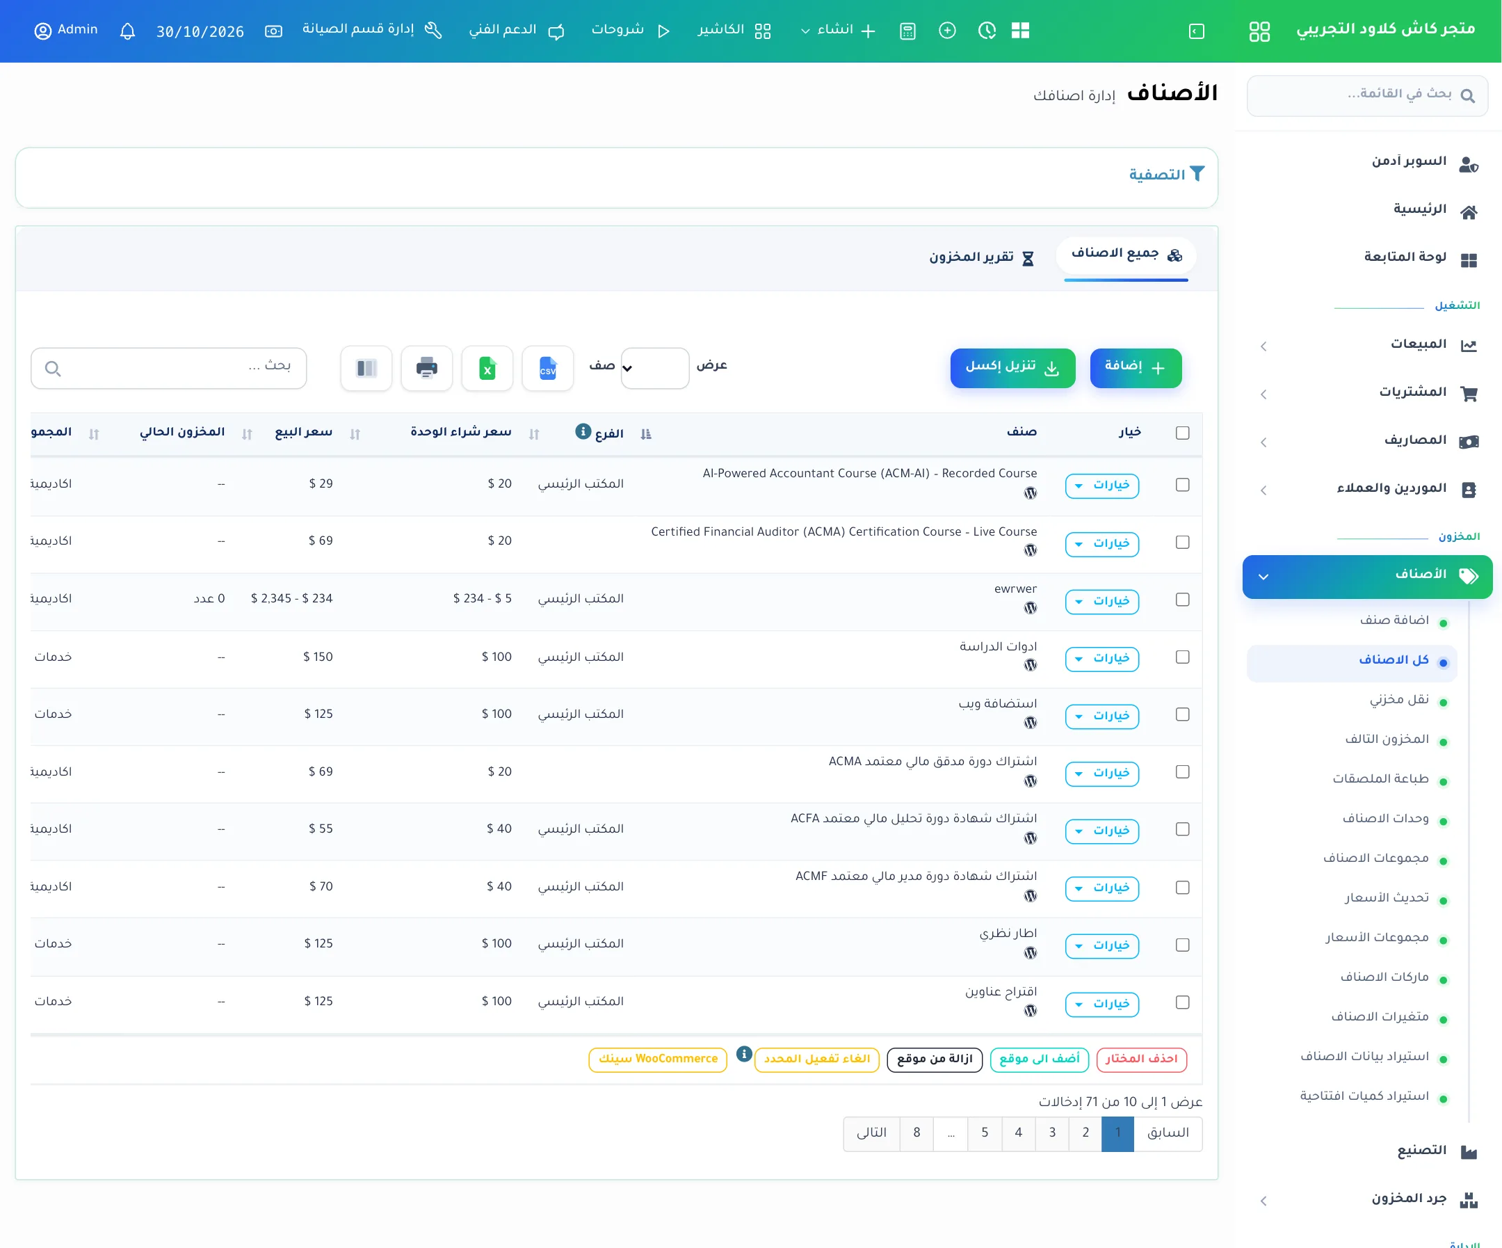
Task: Collapse sidebar with the top arrow icon
Action: (1197, 31)
